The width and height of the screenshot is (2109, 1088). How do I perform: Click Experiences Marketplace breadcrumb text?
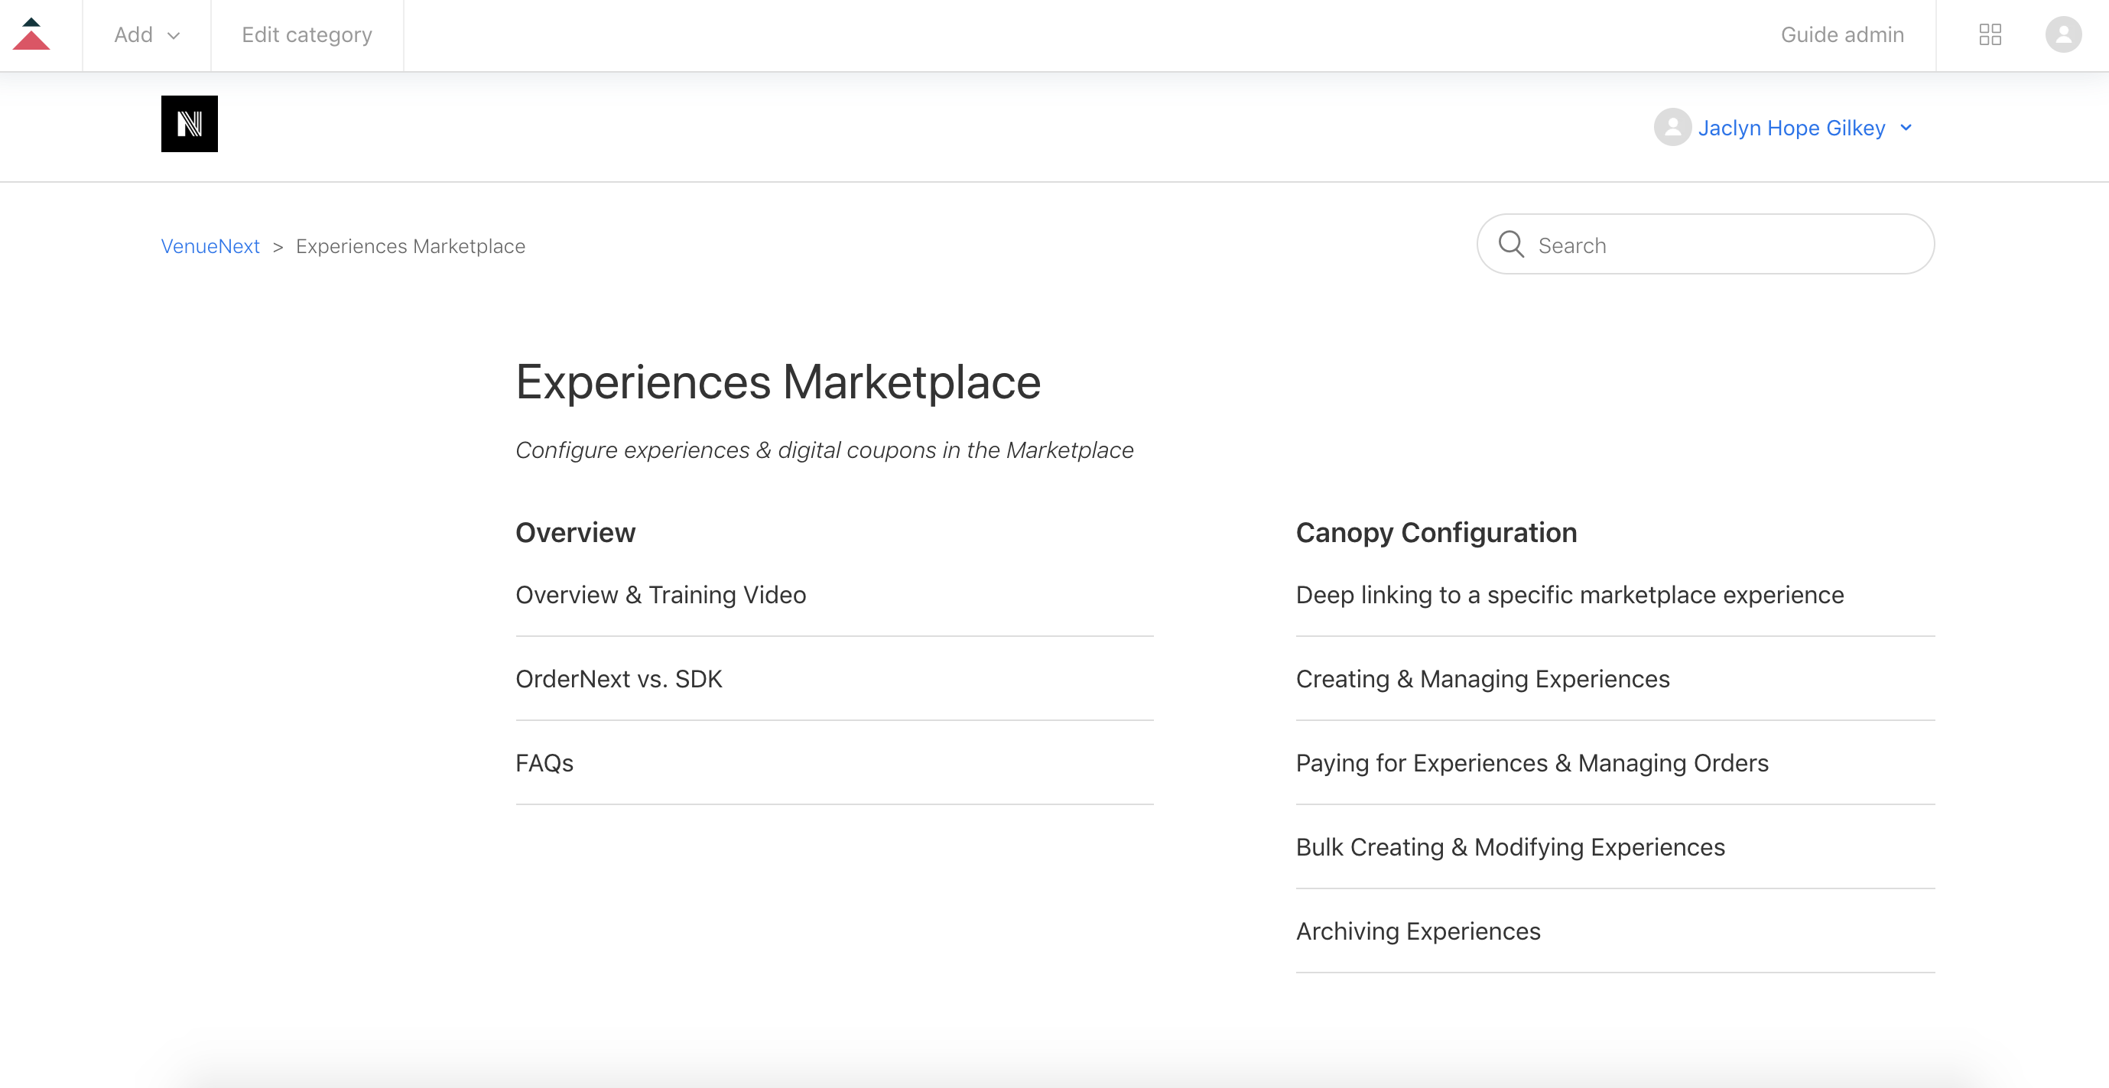pos(411,246)
